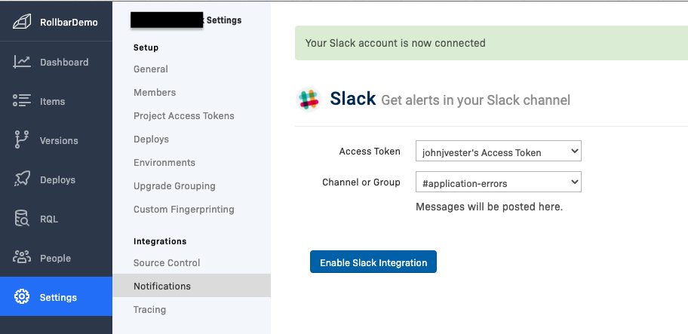688x334 pixels.
Task: Open Project Access Tokens settings
Action: [x=184, y=116]
